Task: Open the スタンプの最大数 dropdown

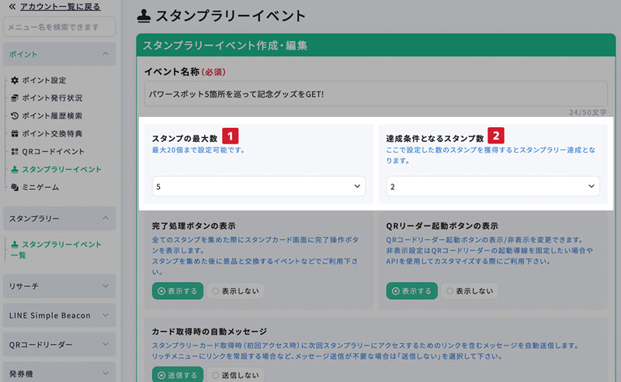Action: pyautogui.click(x=259, y=187)
